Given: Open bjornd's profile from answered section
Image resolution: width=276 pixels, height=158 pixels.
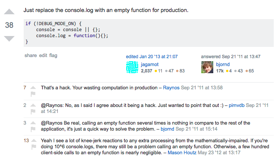Looking at the screenshot, I should (223, 65).
